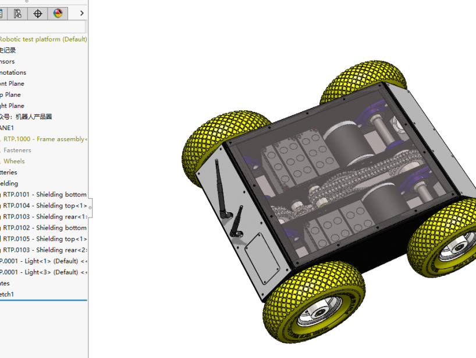Viewport: 476px width, 358px height.
Task: Click the panel flyout handle on tree edge
Action: point(90,206)
